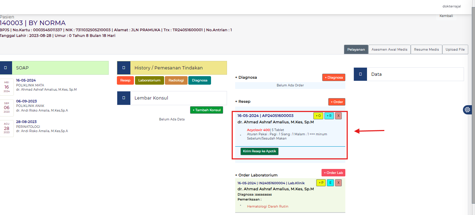
Task: Delete prescription with its X button
Action: point(339,116)
